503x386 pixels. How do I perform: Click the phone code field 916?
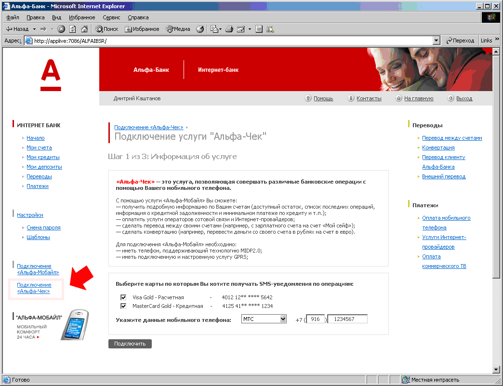pyautogui.click(x=315, y=319)
